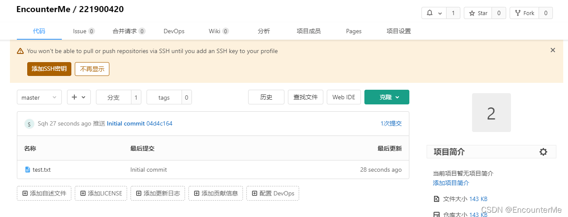
Task: Star the repository
Action: coord(478,13)
